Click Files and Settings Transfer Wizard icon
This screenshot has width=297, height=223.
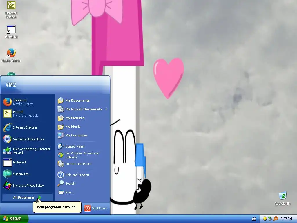(x=7, y=151)
